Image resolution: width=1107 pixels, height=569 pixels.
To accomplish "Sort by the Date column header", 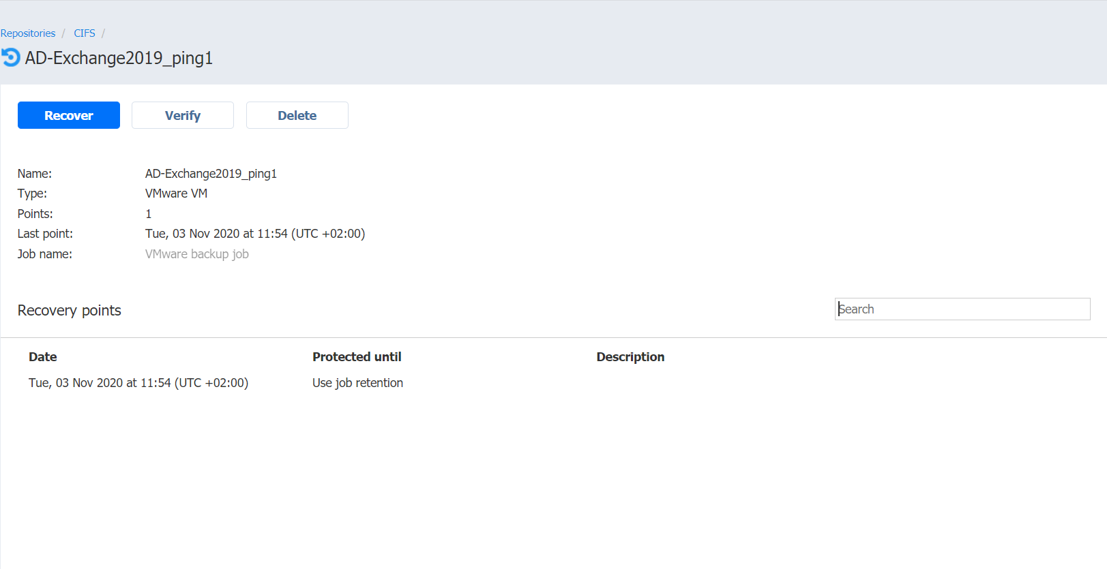I will coord(43,357).
